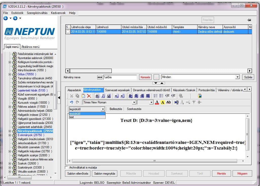Click the Sablon megnyitás button

pos(105,174)
